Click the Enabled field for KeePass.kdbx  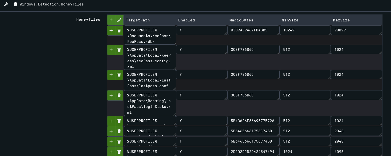(202, 30)
